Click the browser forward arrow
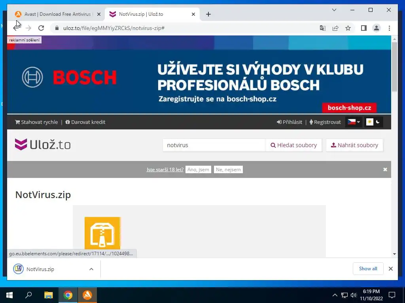Screen dimensions: 405x303 click(x=28, y=28)
